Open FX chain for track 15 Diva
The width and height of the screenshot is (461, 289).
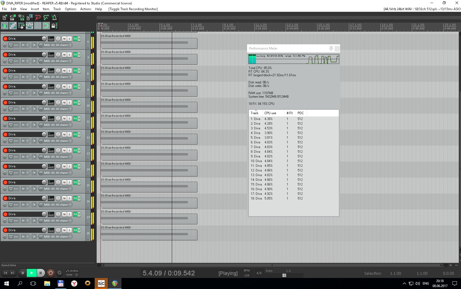[x=75, y=182]
